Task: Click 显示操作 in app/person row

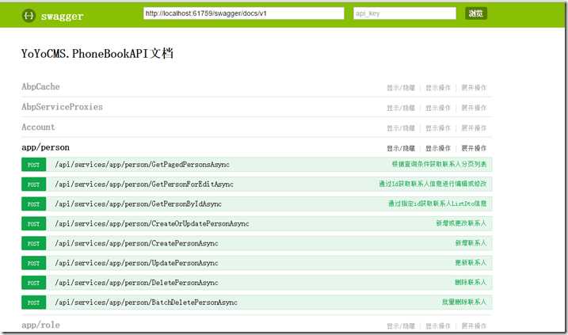Action: coord(438,148)
